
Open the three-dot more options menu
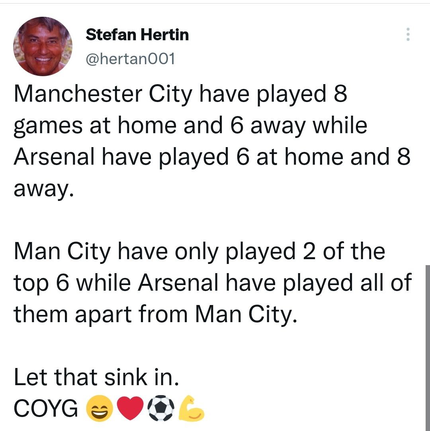point(407,35)
